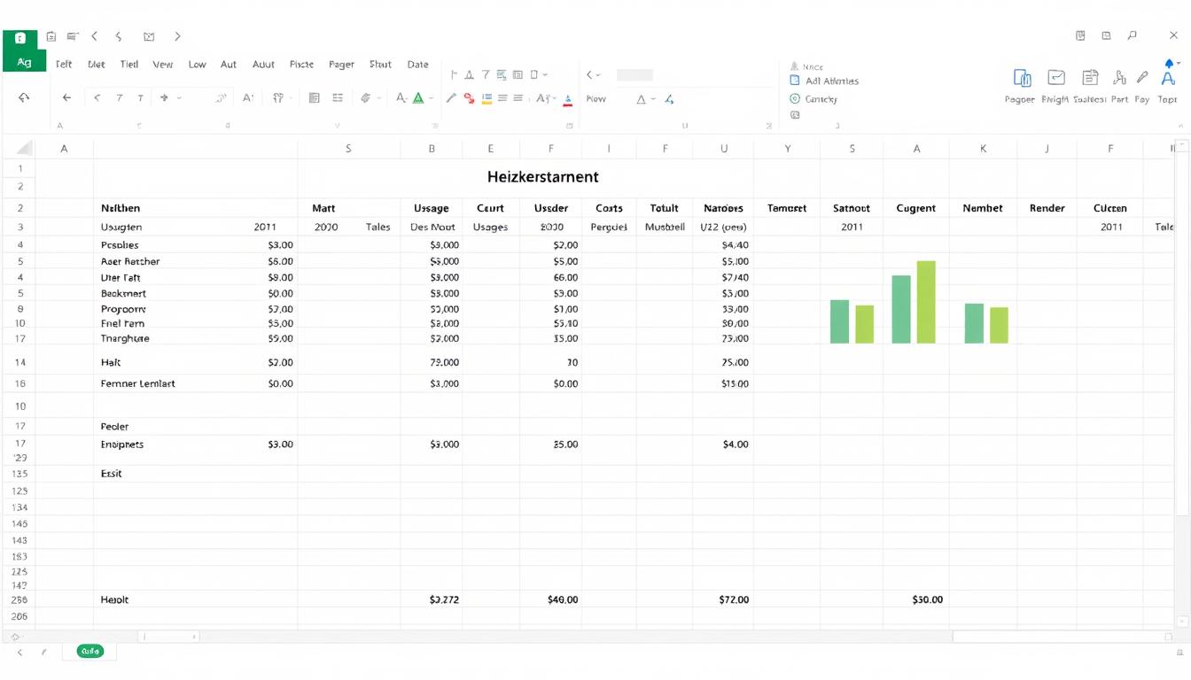Viewport: 1191px width, 680px height.
Task: Open search with the magnifier icon
Action: [1133, 35]
